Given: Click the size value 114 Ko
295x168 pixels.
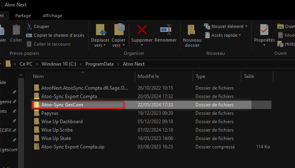Looking at the screenshot, I should [263, 147].
